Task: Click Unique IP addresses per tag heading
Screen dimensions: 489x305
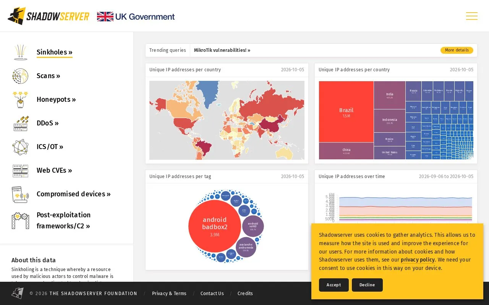Action: coord(180,177)
